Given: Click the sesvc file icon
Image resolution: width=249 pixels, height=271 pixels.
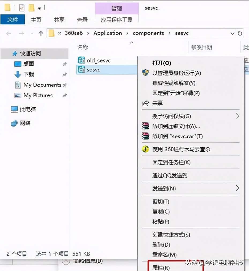Looking at the screenshot, I should [x=81, y=69].
